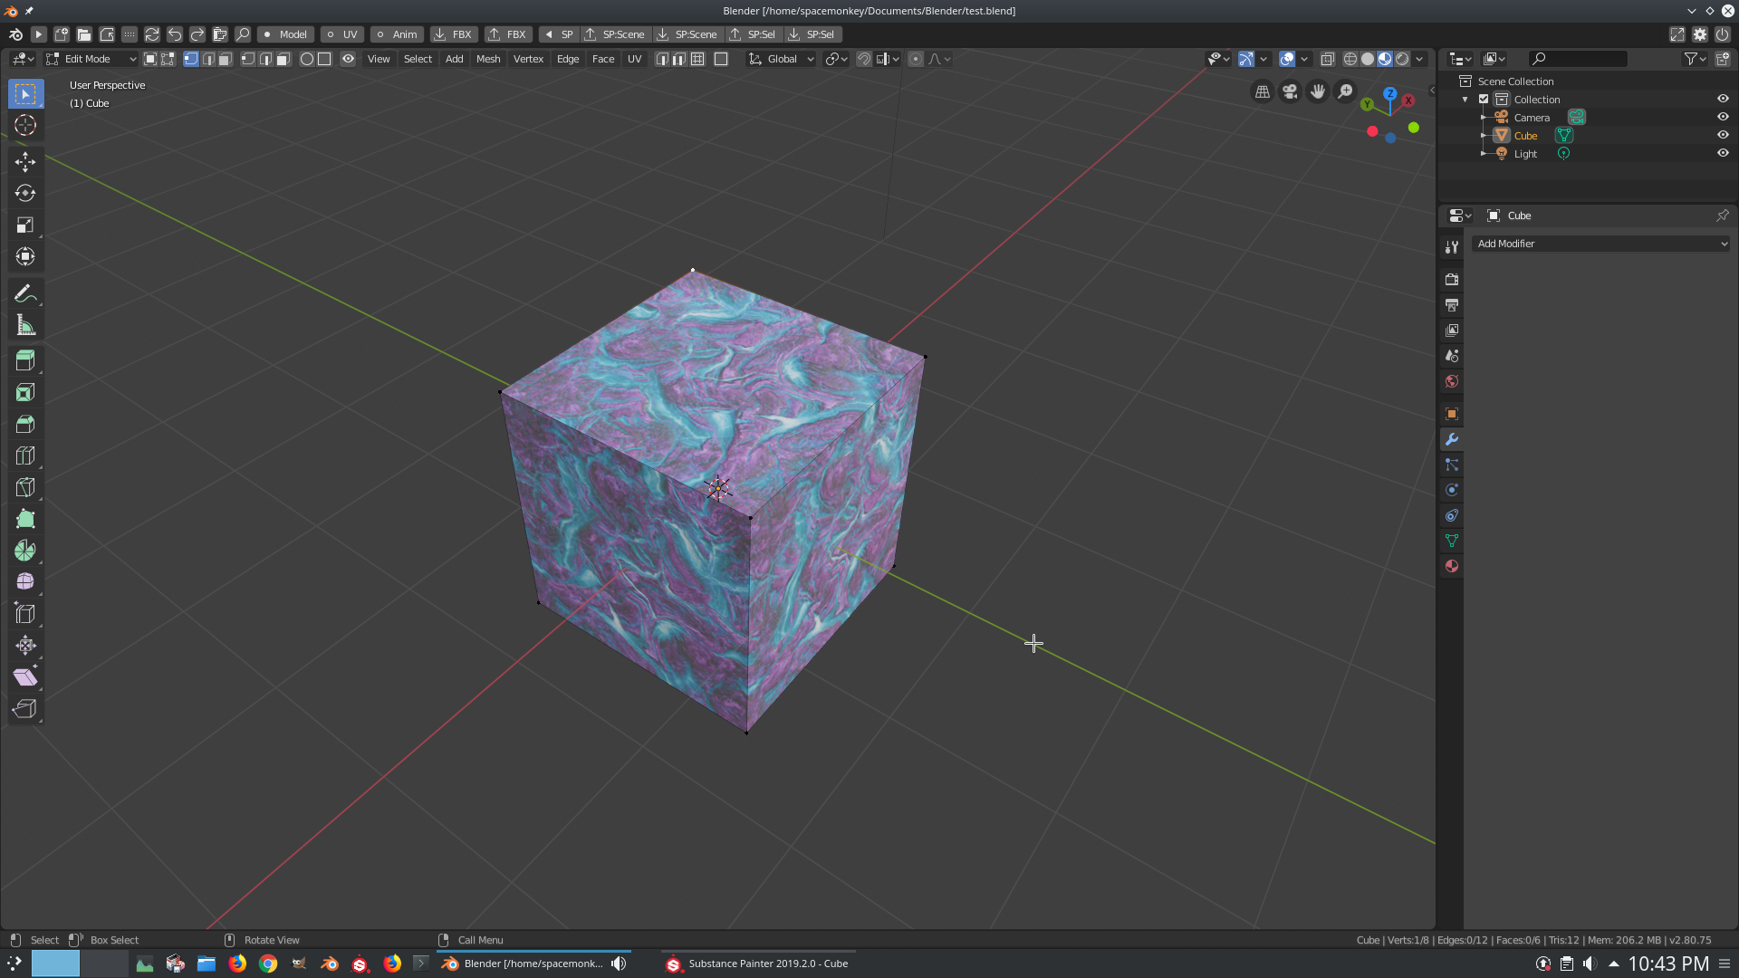
Task: Select the Rotate tool
Action: tap(25, 193)
